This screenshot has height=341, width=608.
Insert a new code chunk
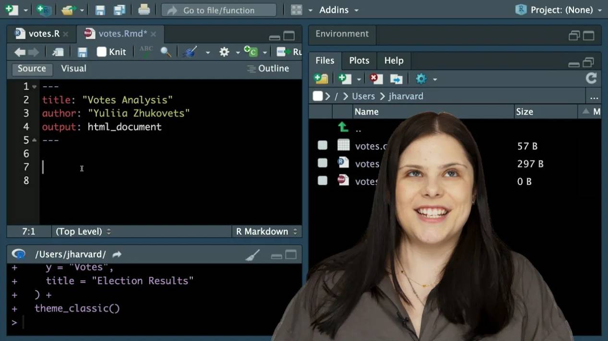tap(250, 51)
